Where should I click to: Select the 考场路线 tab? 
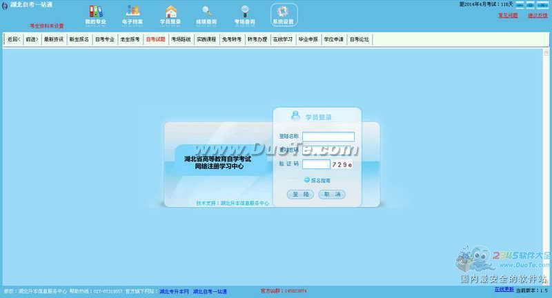[181, 39]
